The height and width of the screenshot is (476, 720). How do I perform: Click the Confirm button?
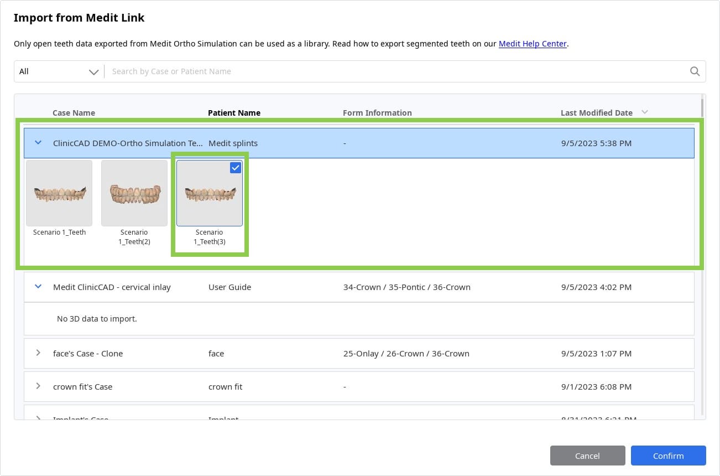click(x=668, y=456)
